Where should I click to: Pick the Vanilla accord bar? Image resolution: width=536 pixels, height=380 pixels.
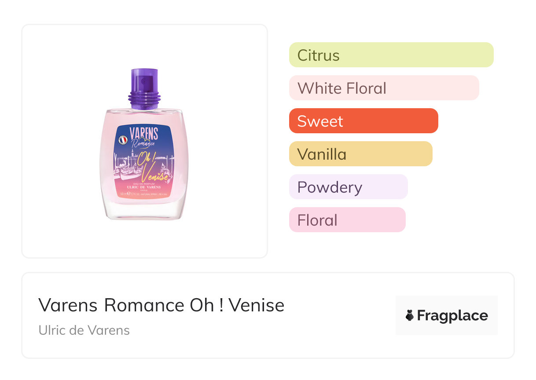click(x=360, y=154)
